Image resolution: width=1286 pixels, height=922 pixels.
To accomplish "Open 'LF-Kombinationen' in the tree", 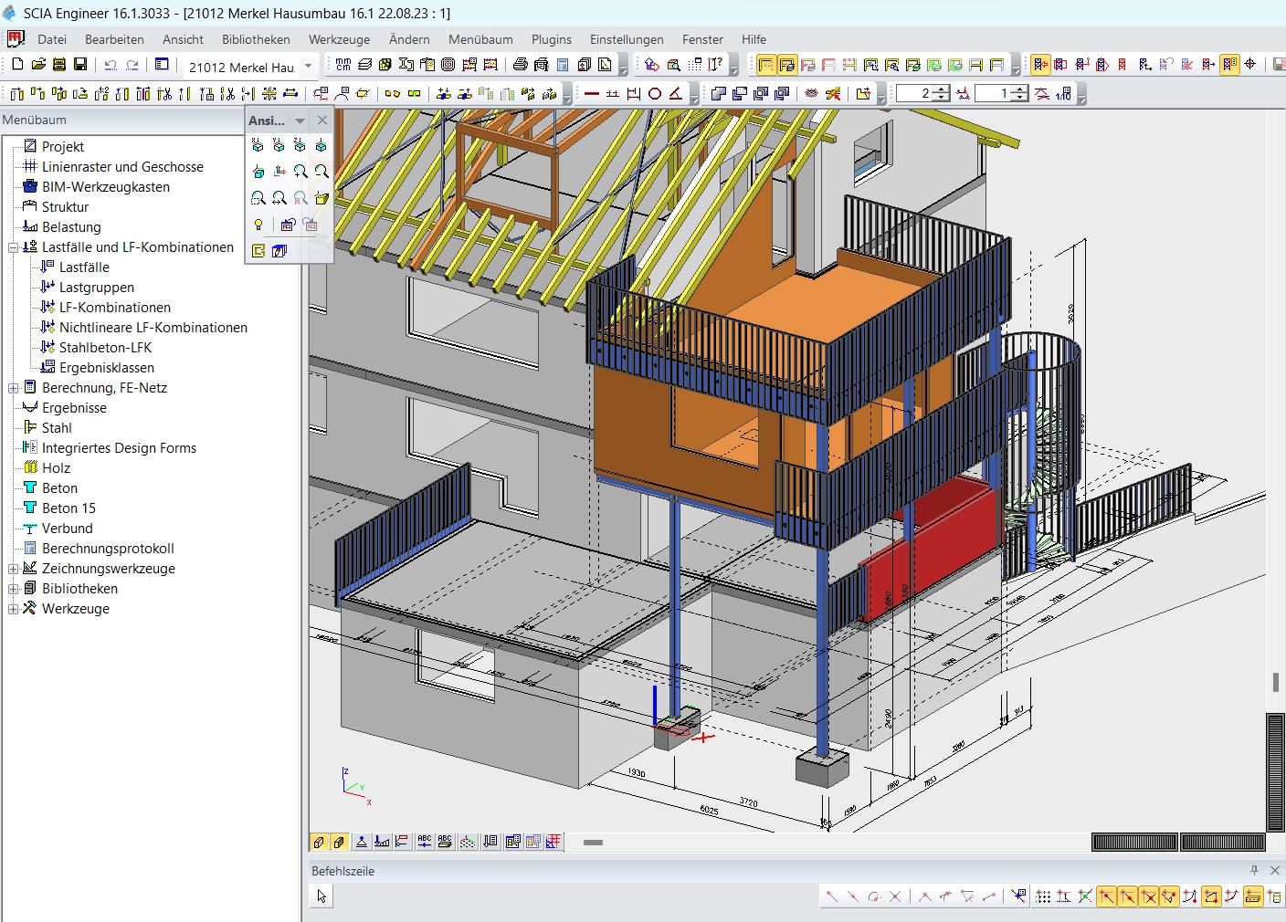I will 115,308.
